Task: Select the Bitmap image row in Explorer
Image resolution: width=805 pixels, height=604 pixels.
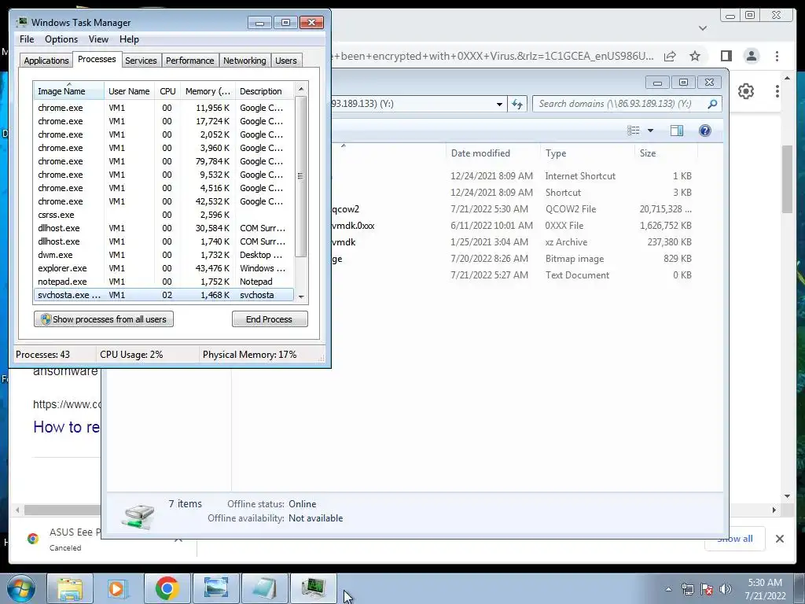Action: 513,258
